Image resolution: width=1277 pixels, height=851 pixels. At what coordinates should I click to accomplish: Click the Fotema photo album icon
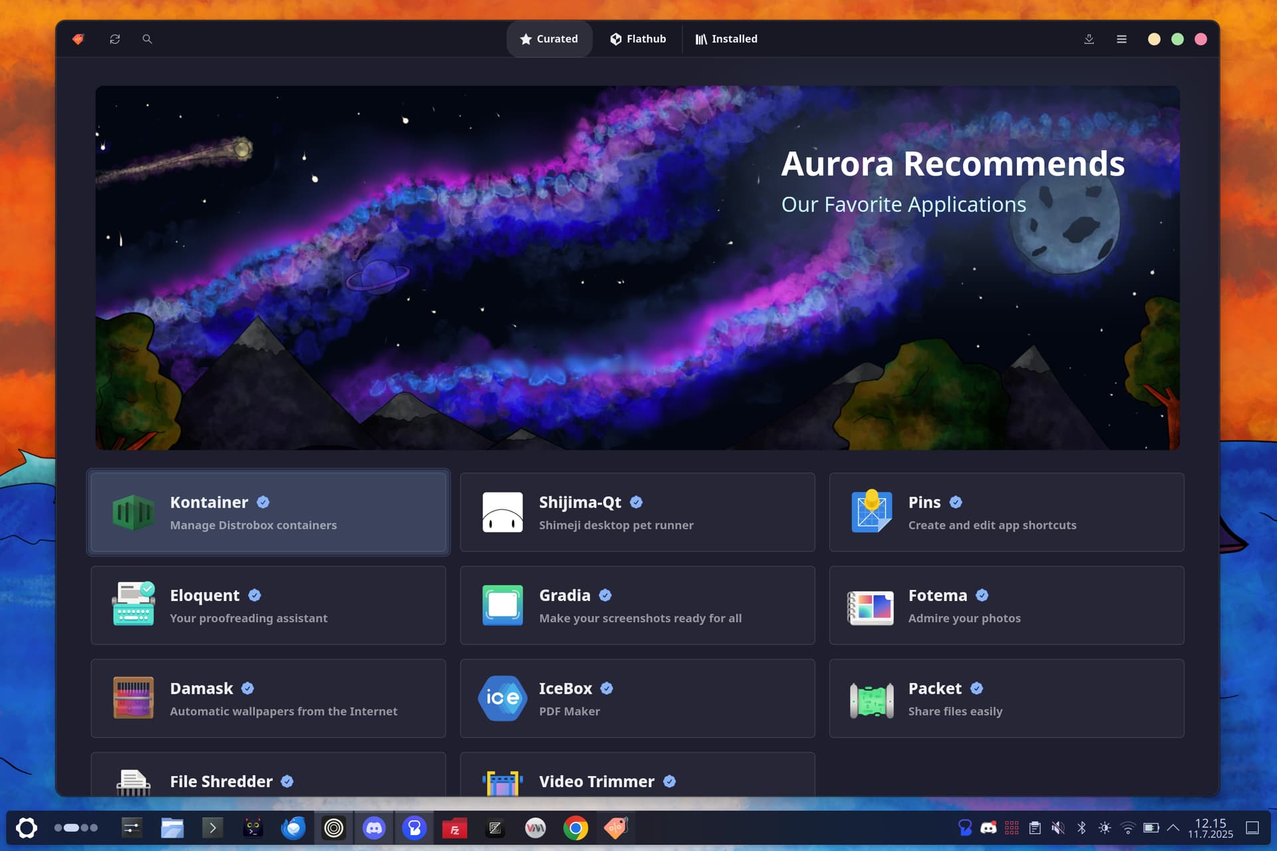(871, 608)
